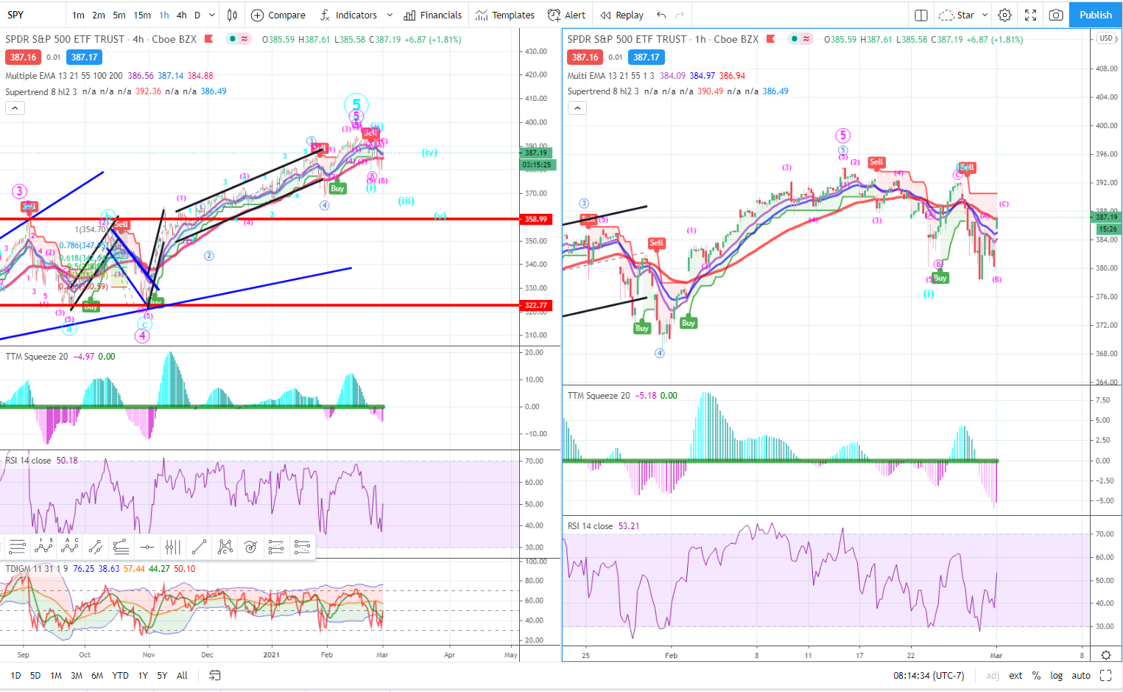This screenshot has width=1123, height=692.
Task: Open the Financials menu
Action: pyautogui.click(x=433, y=15)
